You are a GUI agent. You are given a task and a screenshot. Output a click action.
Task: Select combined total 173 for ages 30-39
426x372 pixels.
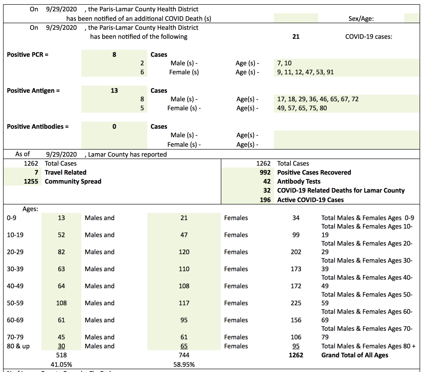tap(296, 269)
